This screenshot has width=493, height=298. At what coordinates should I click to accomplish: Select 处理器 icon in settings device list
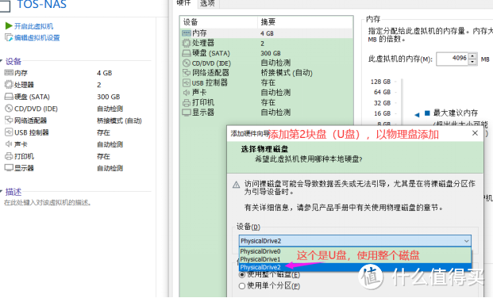click(187, 43)
